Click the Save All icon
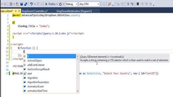The height and width of the screenshot is (97, 173). click(26, 4)
